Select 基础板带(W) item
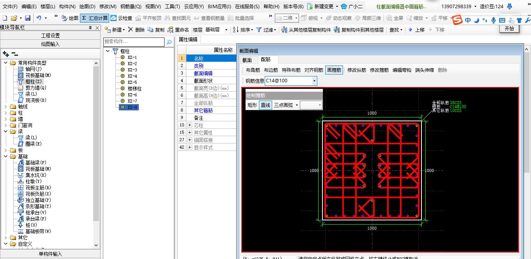Screen dimensions: 531x259 (x=34, y=231)
